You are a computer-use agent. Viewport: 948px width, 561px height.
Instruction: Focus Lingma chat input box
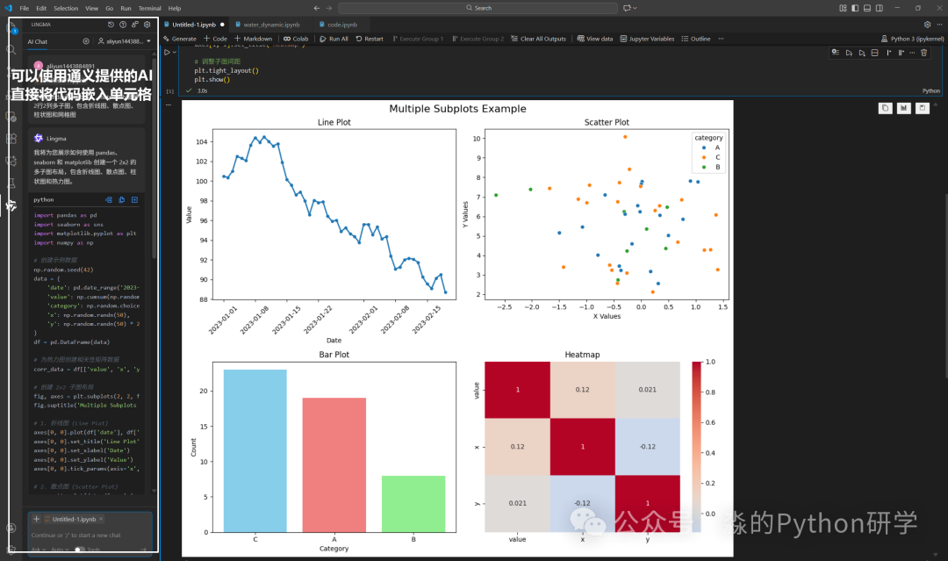[x=90, y=535]
